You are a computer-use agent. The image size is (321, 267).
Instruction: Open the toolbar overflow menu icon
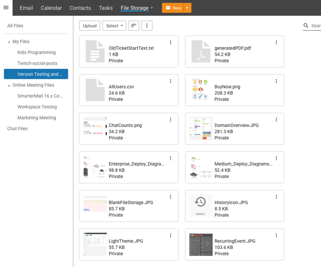[x=147, y=25]
